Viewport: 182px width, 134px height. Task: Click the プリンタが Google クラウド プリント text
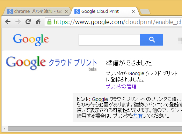click(141, 73)
